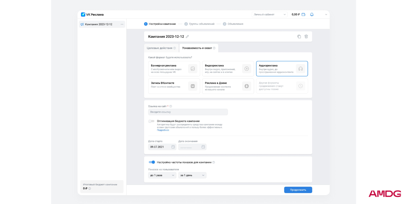Click the duplicate campaign copy icon

pos(299,37)
